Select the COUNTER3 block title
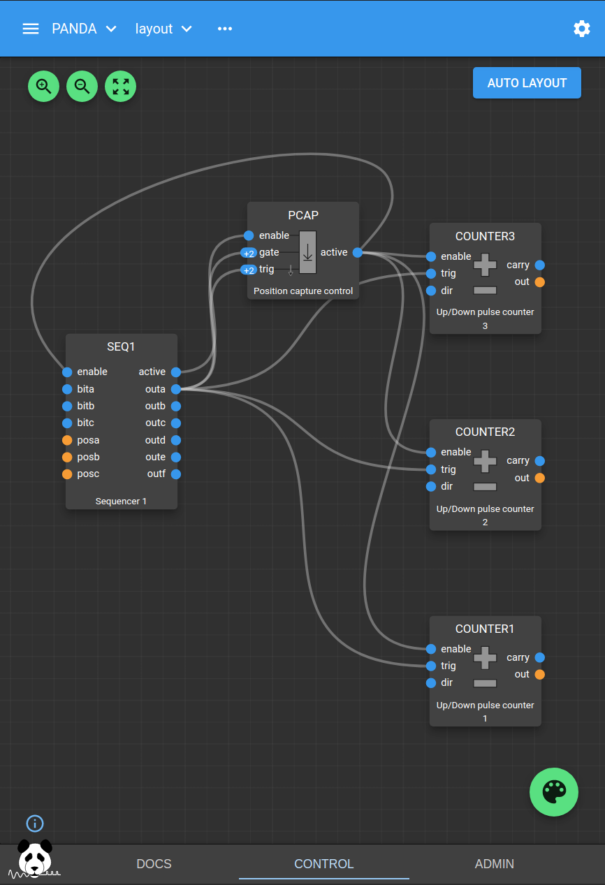The height and width of the screenshot is (885, 605). click(x=485, y=236)
